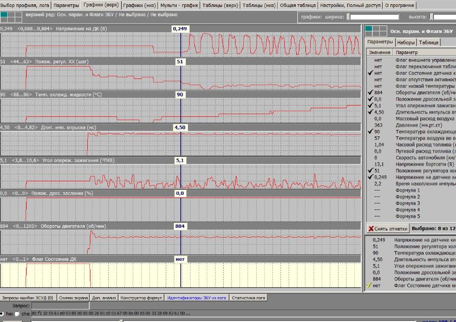This screenshot has height=322, width=456.
Task: Click the 'Полож. регул. ХХ (шаг)' graph header
Action: [180, 62]
